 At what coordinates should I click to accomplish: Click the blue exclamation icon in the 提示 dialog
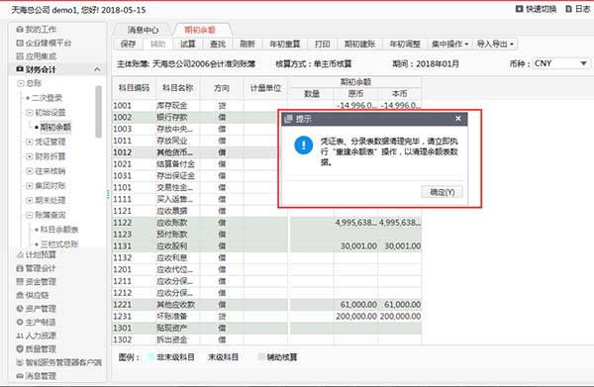point(304,145)
